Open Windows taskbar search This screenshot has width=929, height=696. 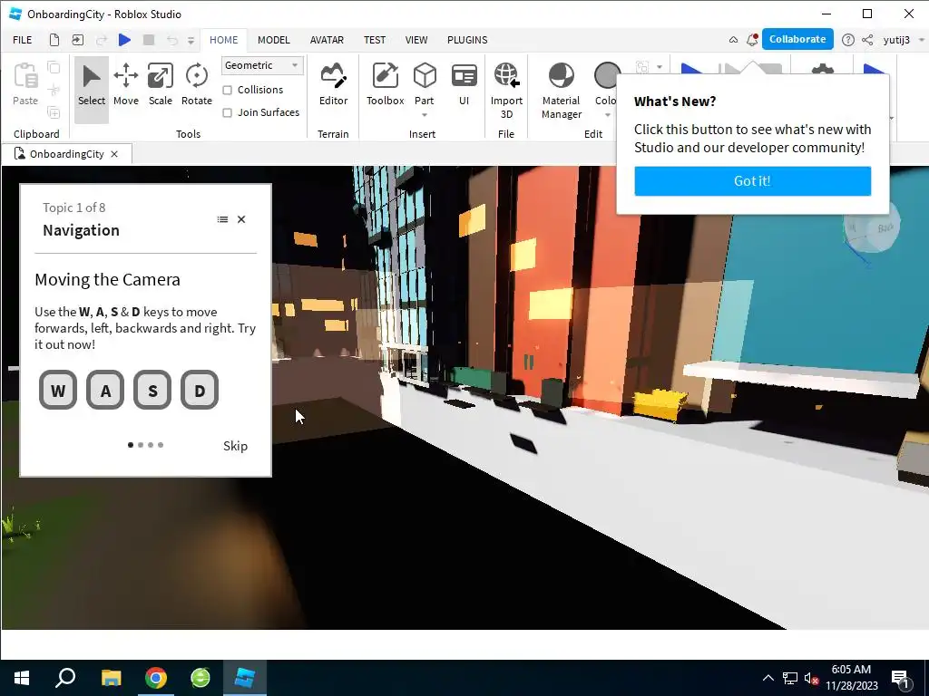(x=65, y=678)
